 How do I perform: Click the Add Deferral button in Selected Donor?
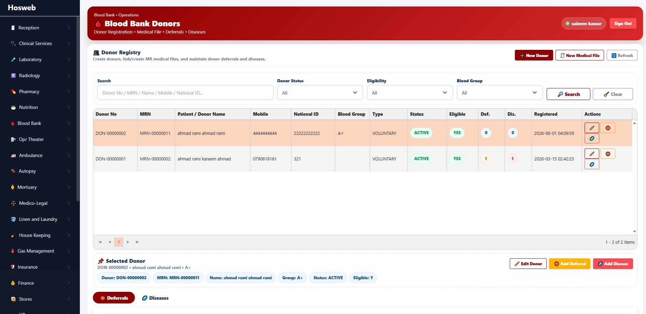pyautogui.click(x=570, y=264)
